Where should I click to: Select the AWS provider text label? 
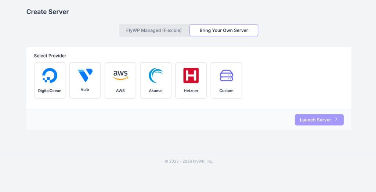point(120,91)
